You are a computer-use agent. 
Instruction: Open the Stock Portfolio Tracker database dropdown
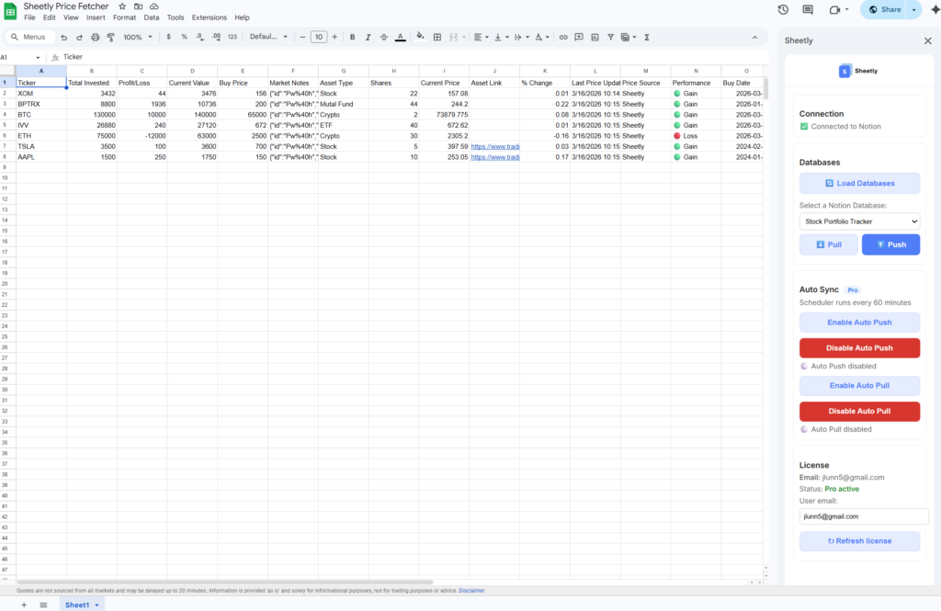[x=859, y=221]
